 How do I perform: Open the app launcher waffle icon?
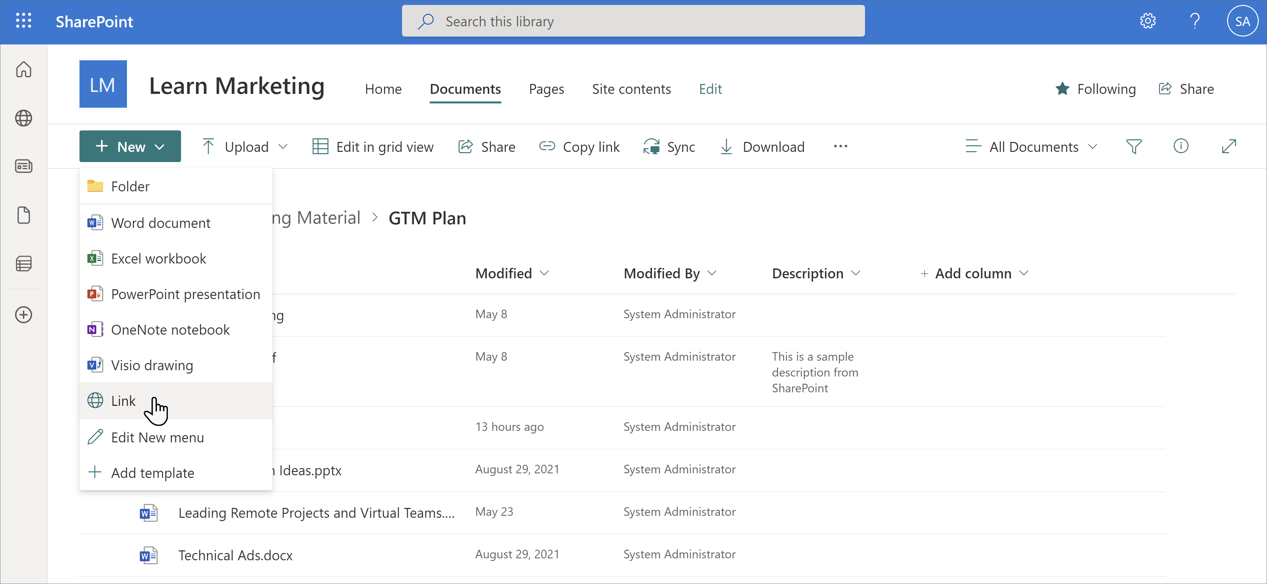coord(23,21)
